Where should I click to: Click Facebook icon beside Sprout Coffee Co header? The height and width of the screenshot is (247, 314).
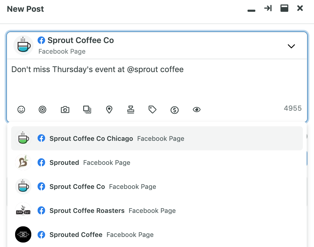[41, 40]
